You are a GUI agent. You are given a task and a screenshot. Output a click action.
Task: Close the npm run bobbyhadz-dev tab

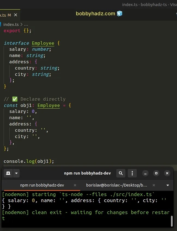point(75,185)
